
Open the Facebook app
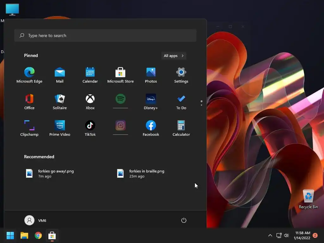pos(151,128)
